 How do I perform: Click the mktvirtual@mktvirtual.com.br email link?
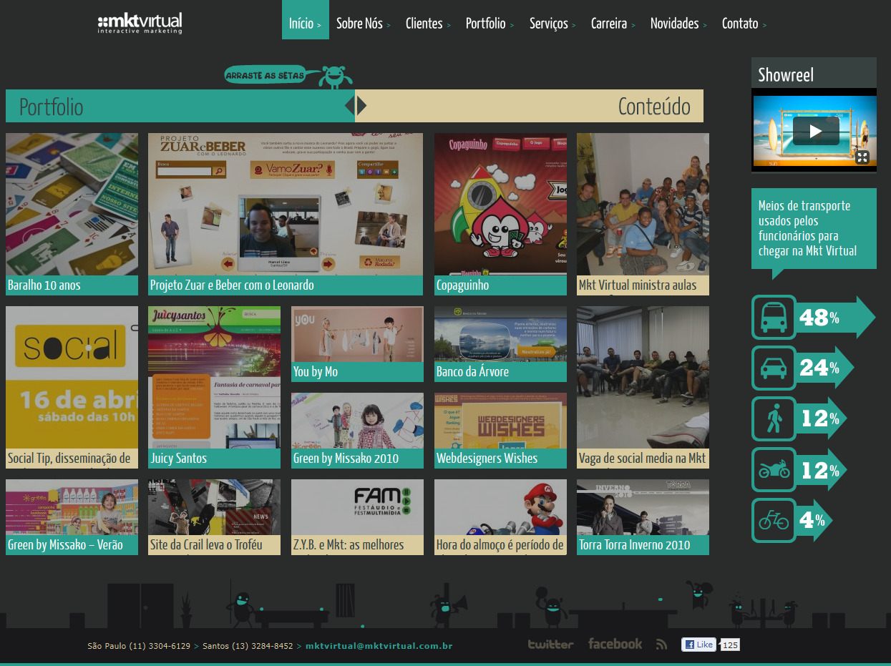[379, 646]
